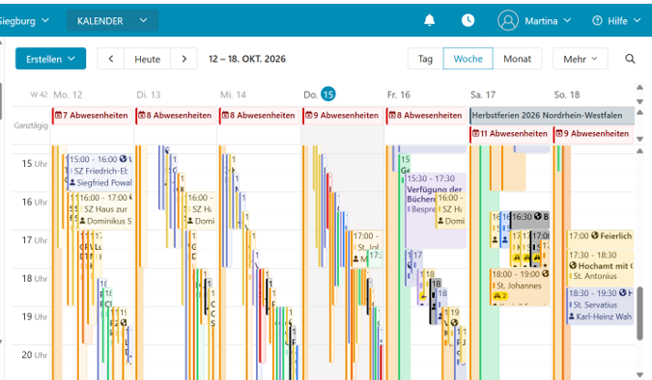This screenshot has height=380, width=652.
Task: Click scroll down arrow at grid bottom
Action: 640,374
